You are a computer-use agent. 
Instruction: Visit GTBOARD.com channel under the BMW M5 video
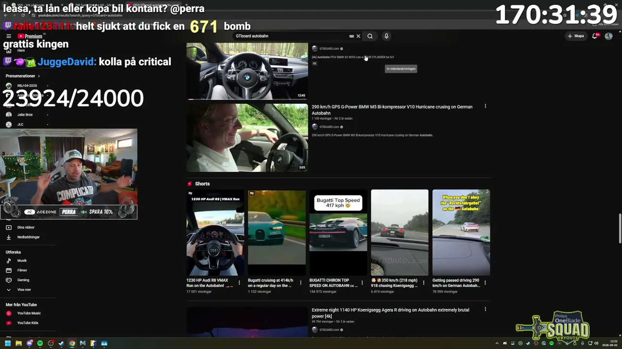329,127
